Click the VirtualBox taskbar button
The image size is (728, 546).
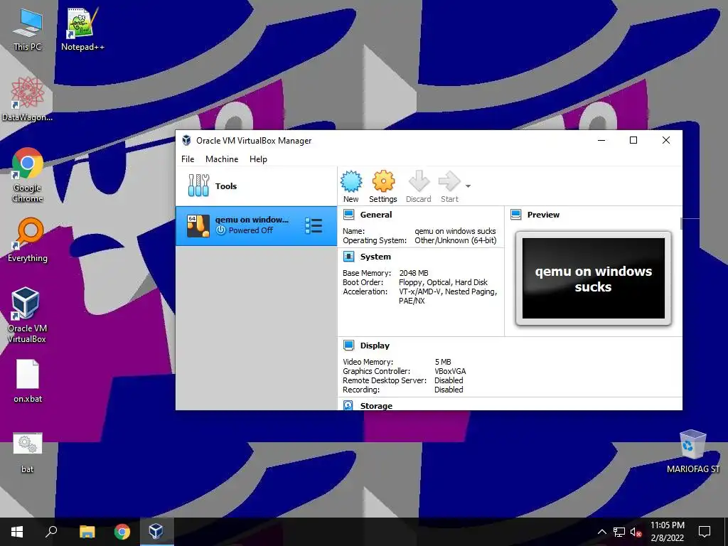coord(156,532)
